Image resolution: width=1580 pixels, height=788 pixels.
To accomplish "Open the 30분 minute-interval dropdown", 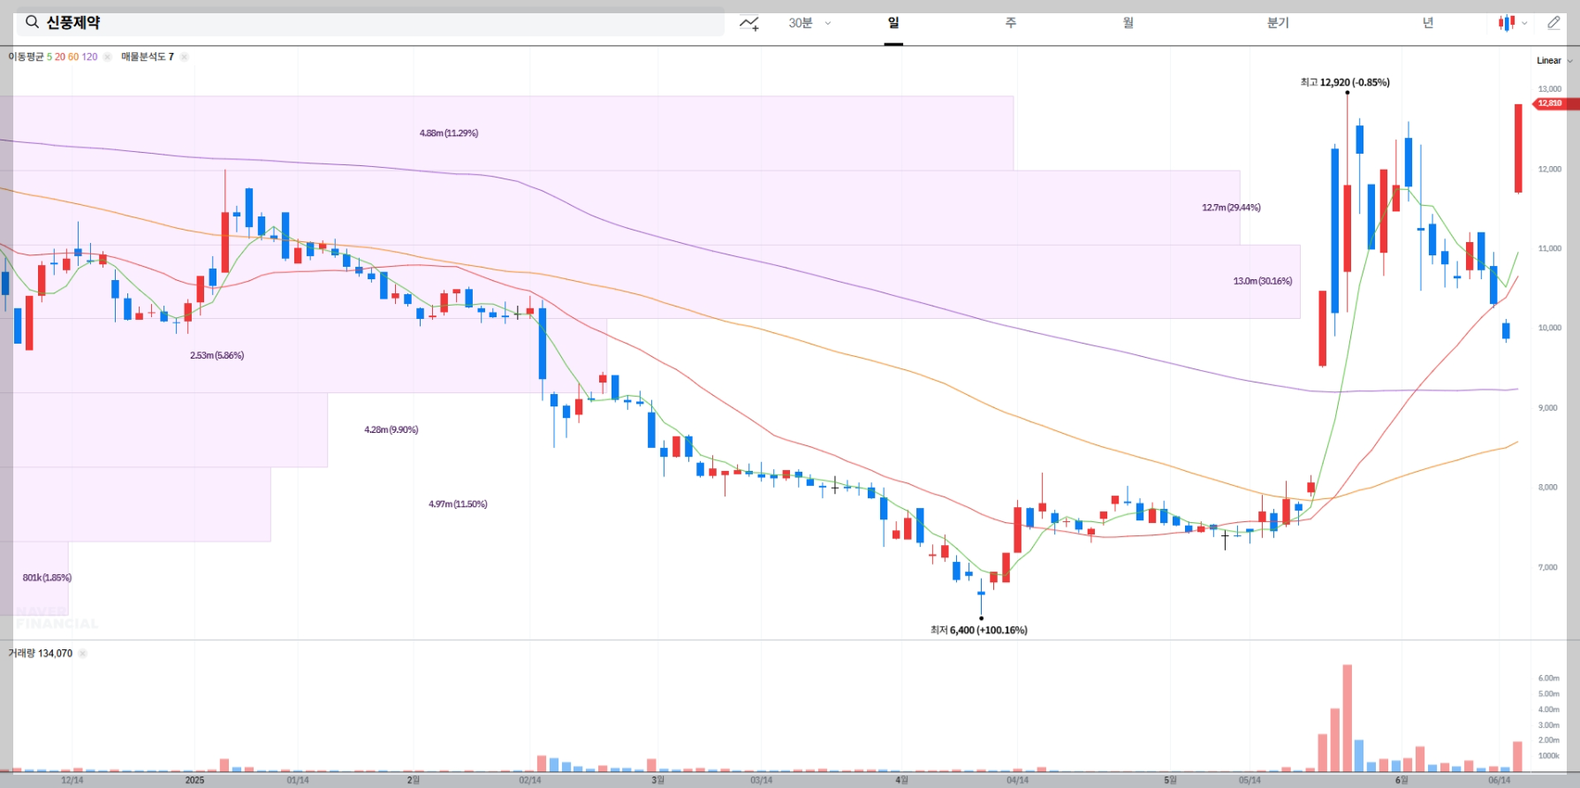I will tap(809, 23).
